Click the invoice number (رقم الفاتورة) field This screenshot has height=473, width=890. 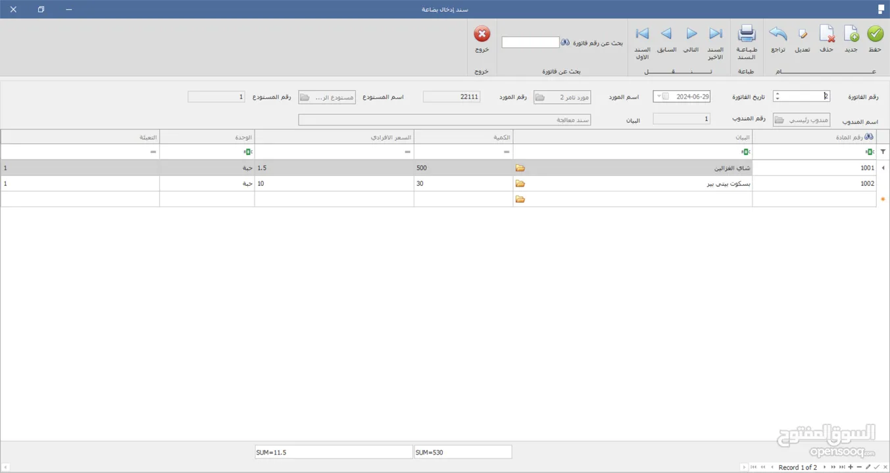801,97
